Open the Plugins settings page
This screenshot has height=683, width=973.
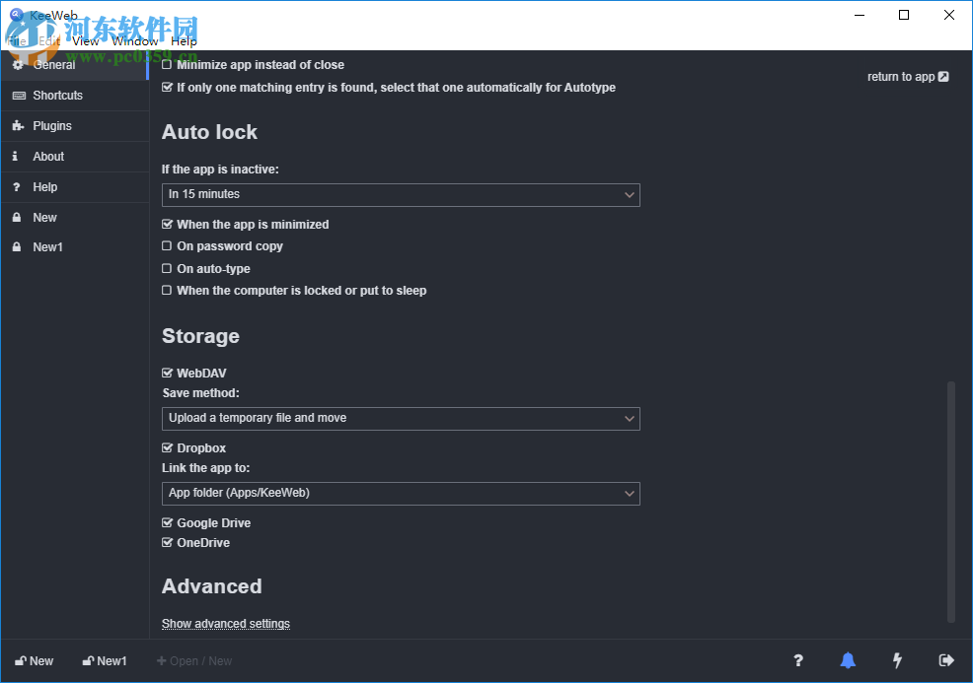coord(51,125)
